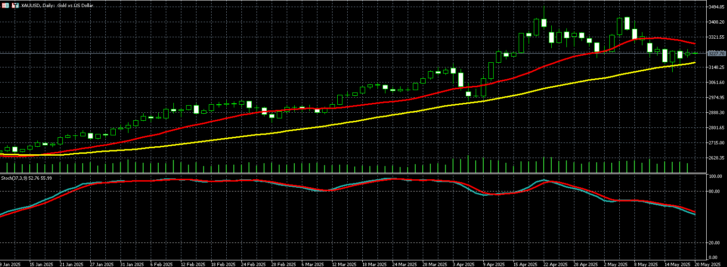Viewport: 727px width, 267px height.
Task: Click the 3408.20 price scale label
Action: tap(717, 22)
